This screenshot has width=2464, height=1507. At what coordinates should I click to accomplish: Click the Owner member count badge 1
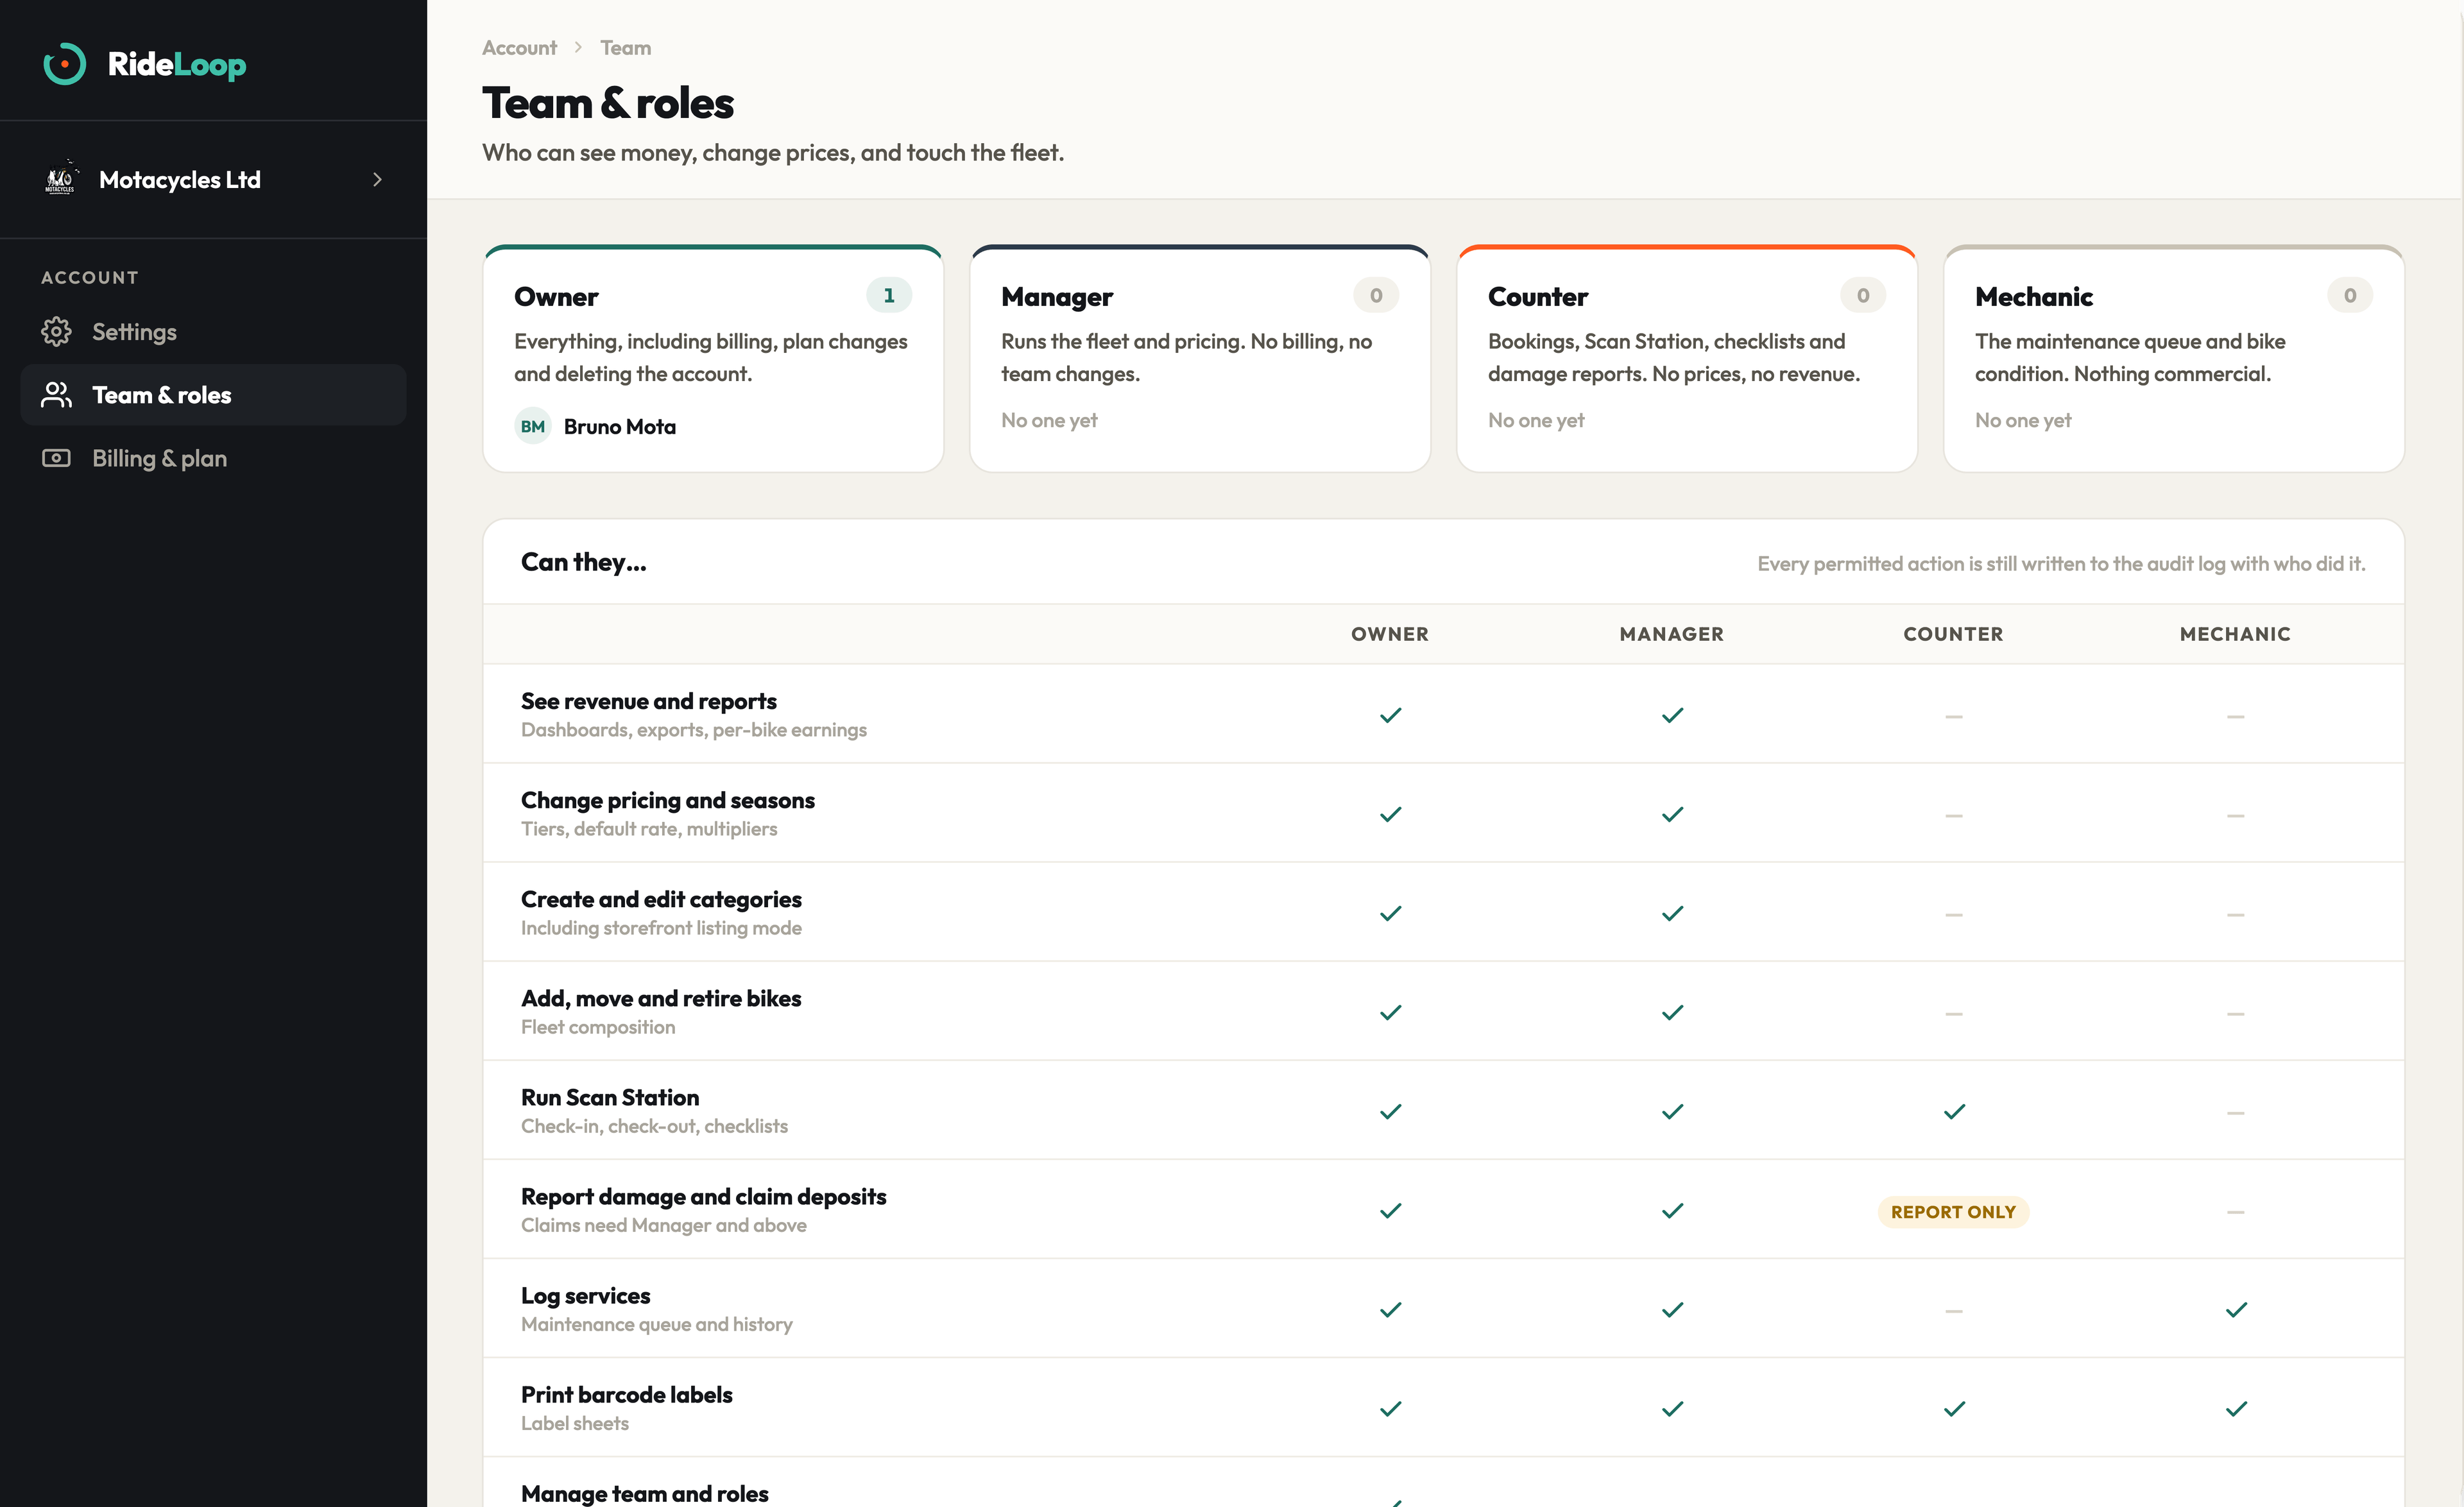click(x=888, y=296)
